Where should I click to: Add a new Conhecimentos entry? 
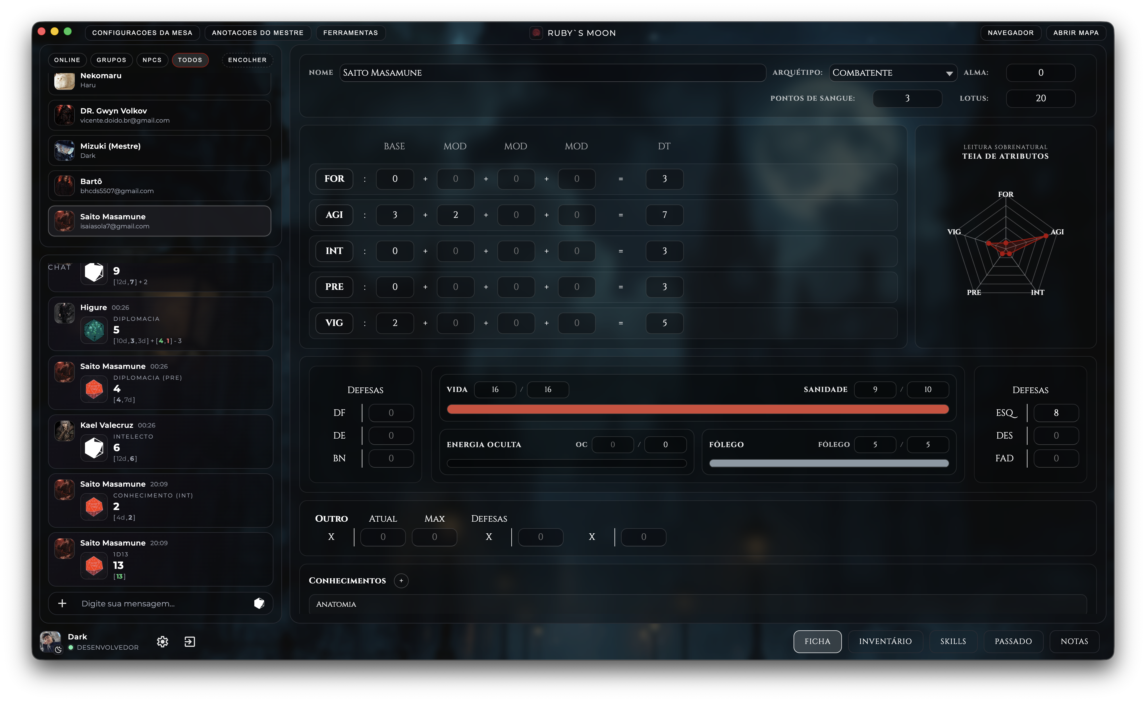401,581
